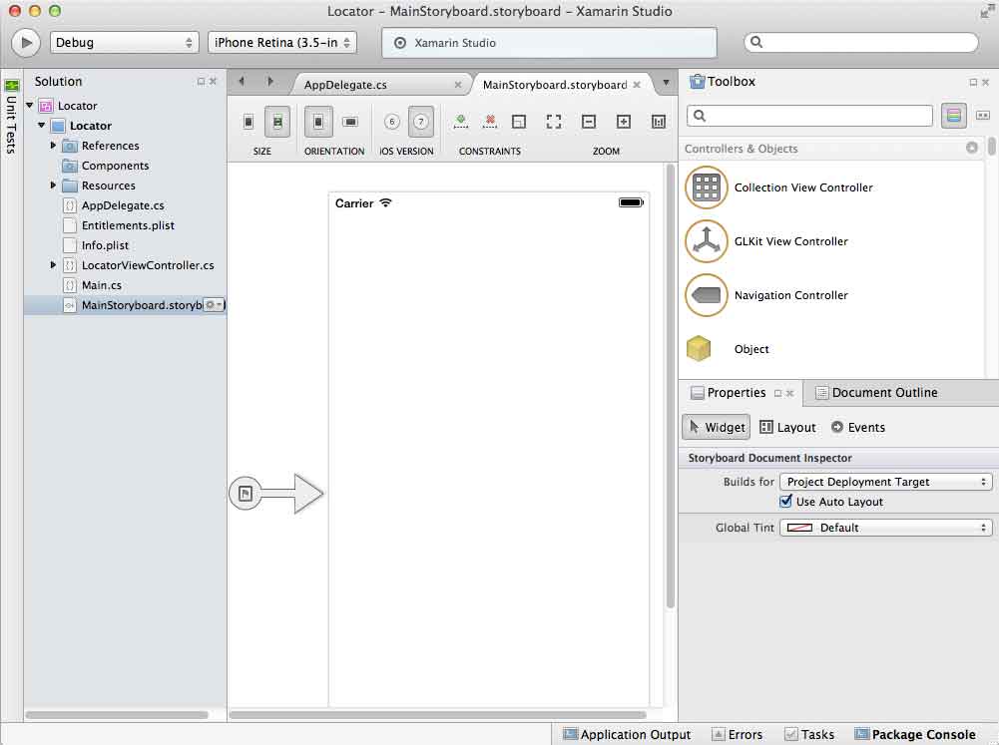Choose iOS version 6
Viewport: 999px width, 745px height.
click(392, 122)
